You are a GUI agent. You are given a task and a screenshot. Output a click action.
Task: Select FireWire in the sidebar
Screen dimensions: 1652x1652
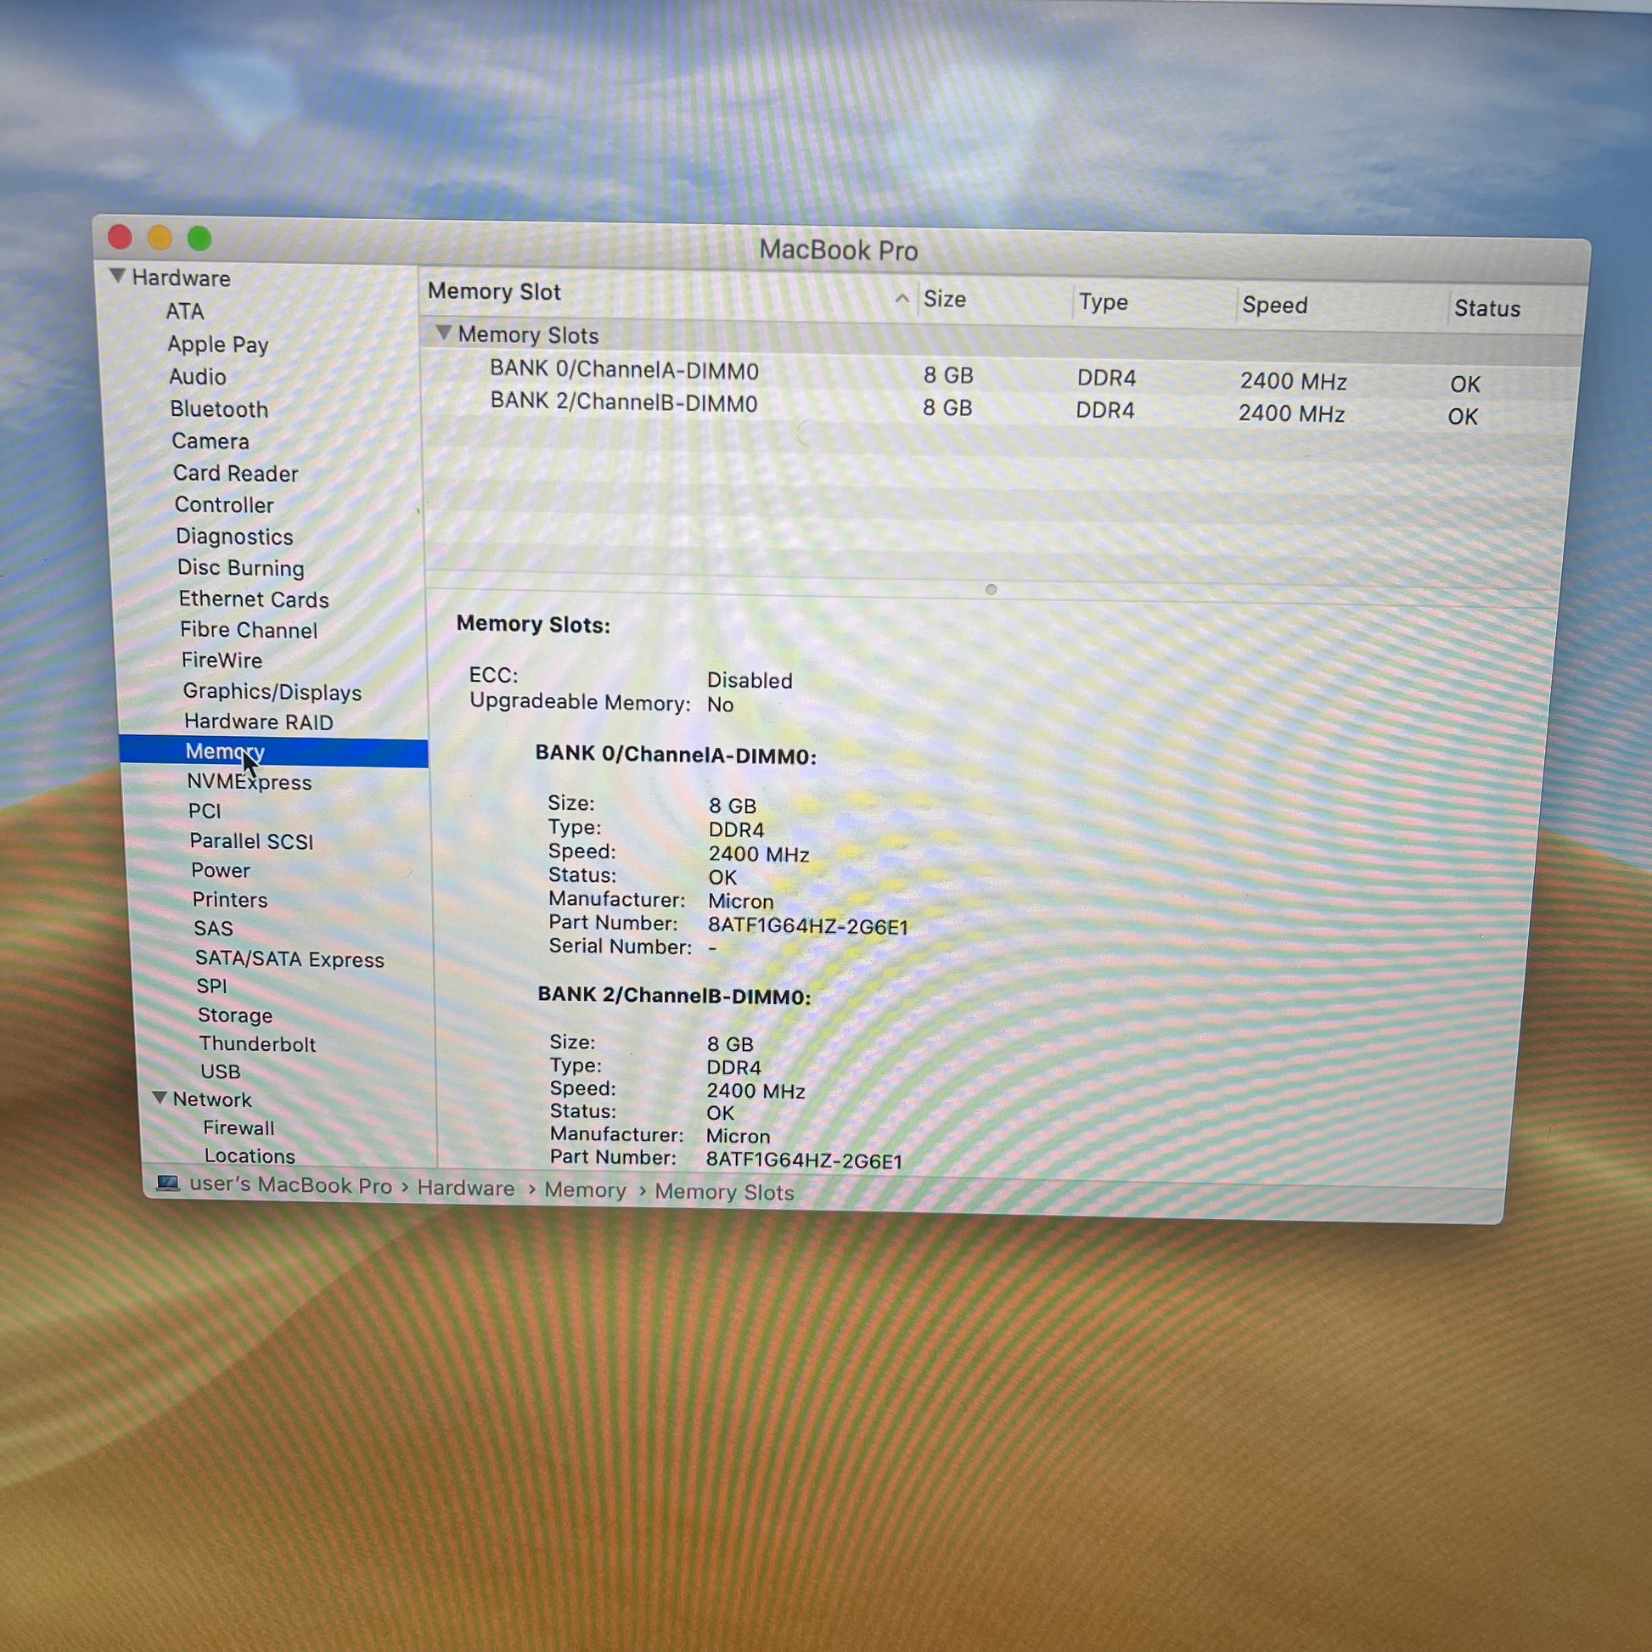coord(222,660)
